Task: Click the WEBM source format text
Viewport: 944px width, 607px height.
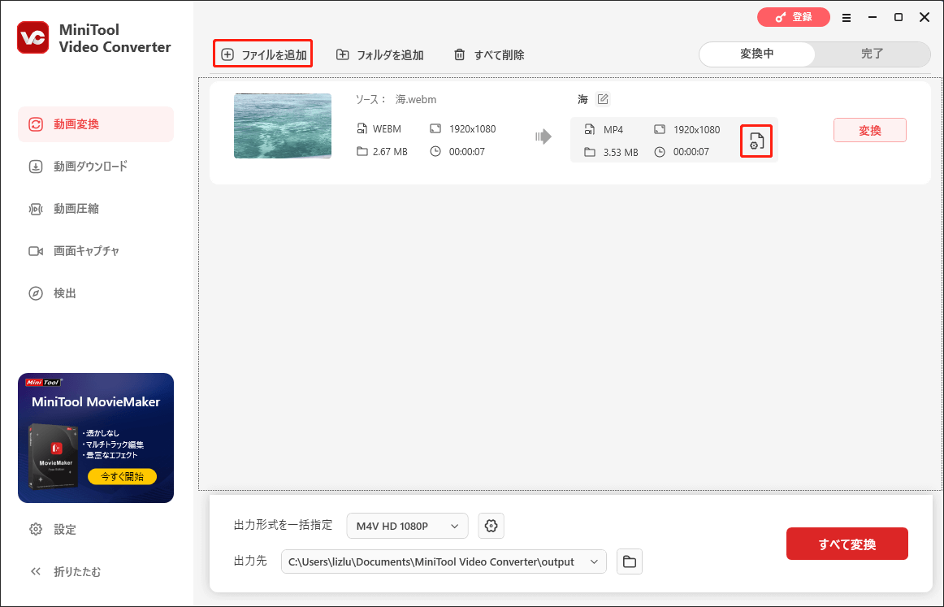Action: point(387,129)
